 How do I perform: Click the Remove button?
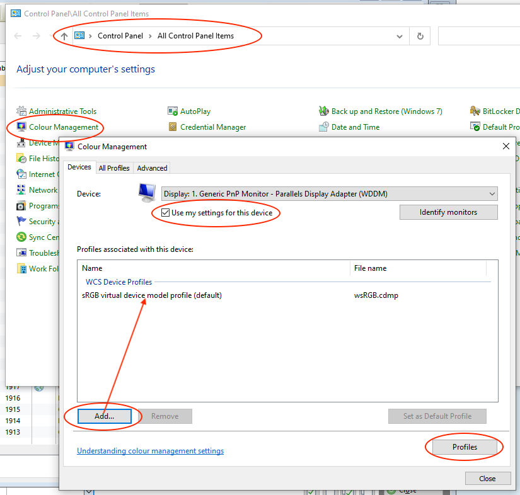[165, 416]
